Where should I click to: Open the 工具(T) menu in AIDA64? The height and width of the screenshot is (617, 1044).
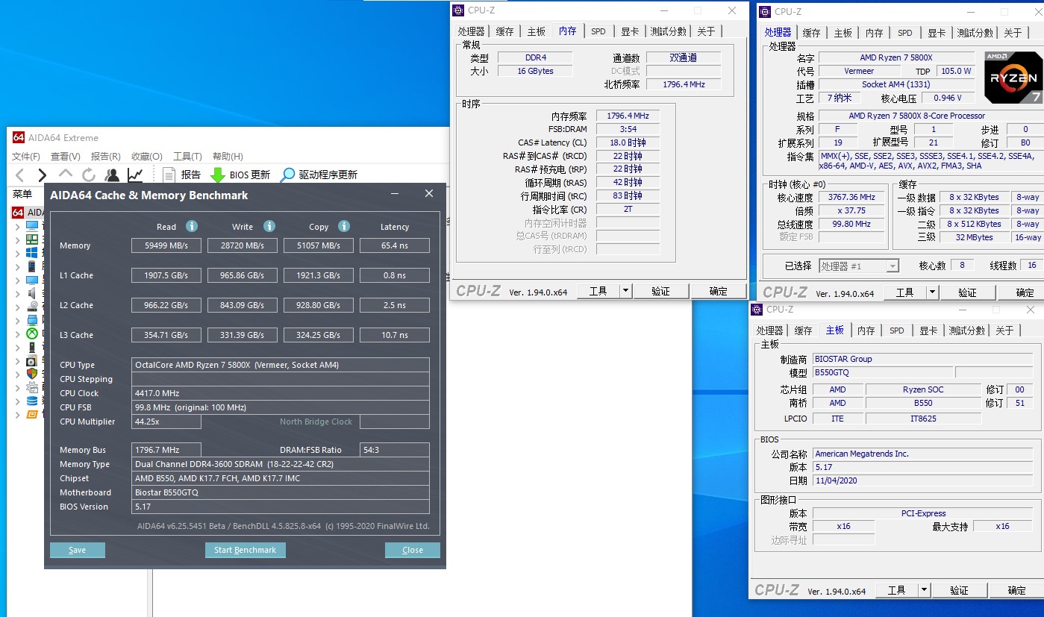[x=187, y=156]
